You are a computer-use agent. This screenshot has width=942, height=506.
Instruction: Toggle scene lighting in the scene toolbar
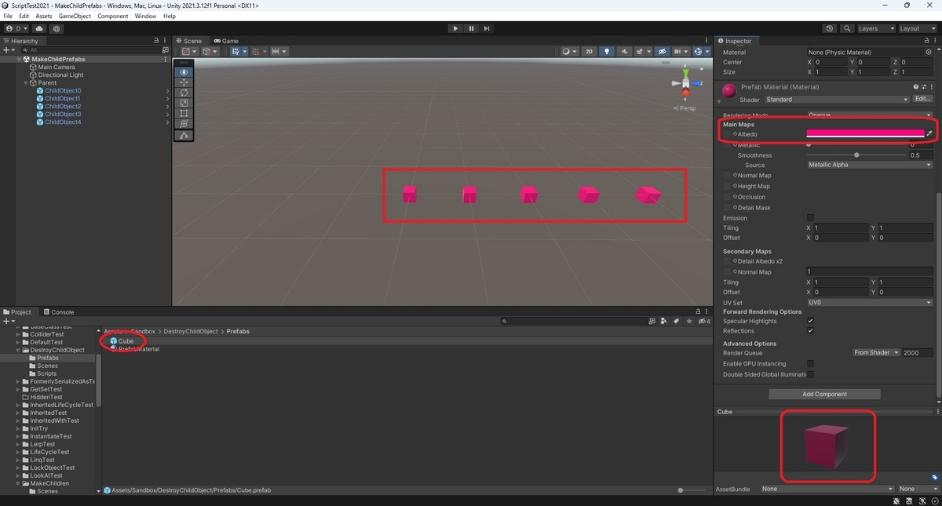tap(607, 51)
